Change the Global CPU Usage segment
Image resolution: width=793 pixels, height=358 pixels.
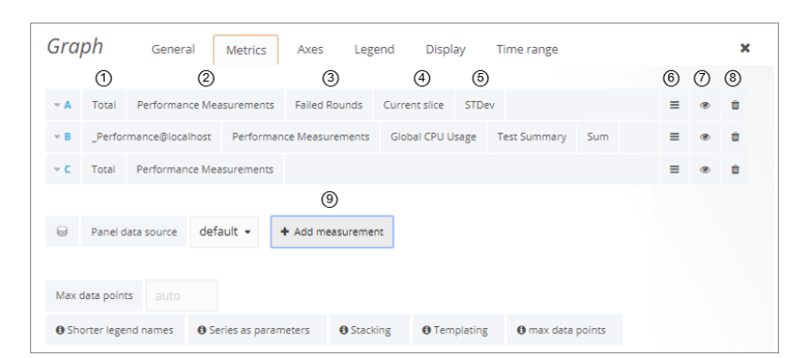433,137
